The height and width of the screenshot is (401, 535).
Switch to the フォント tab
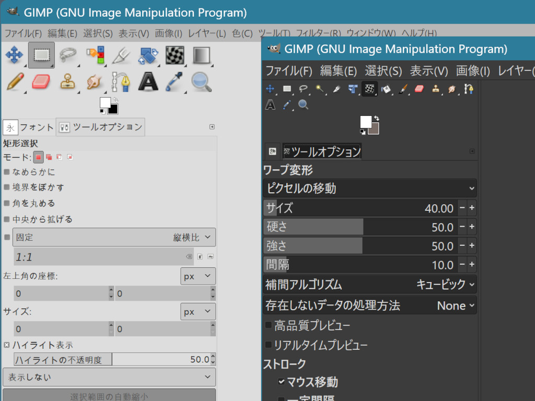click(29, 127)
